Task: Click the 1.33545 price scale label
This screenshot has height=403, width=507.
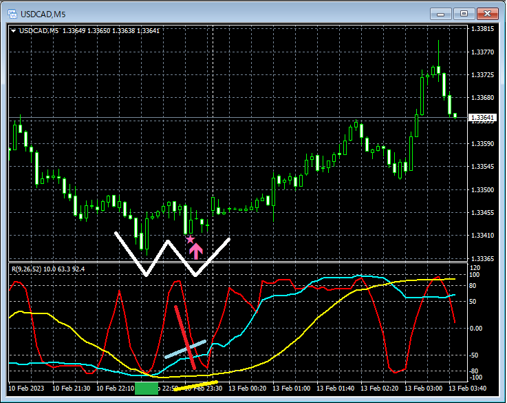Action: point(483,167)
